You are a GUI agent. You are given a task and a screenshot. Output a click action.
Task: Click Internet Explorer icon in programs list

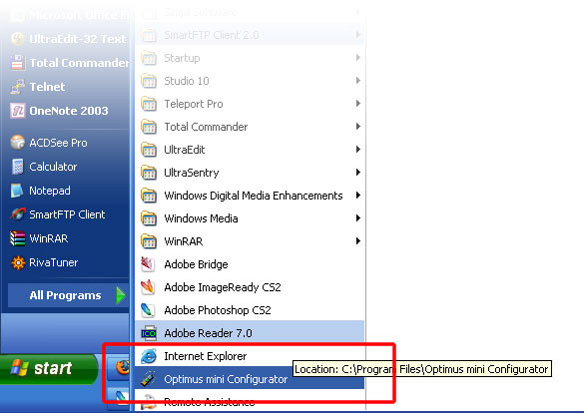click(148, 356)
